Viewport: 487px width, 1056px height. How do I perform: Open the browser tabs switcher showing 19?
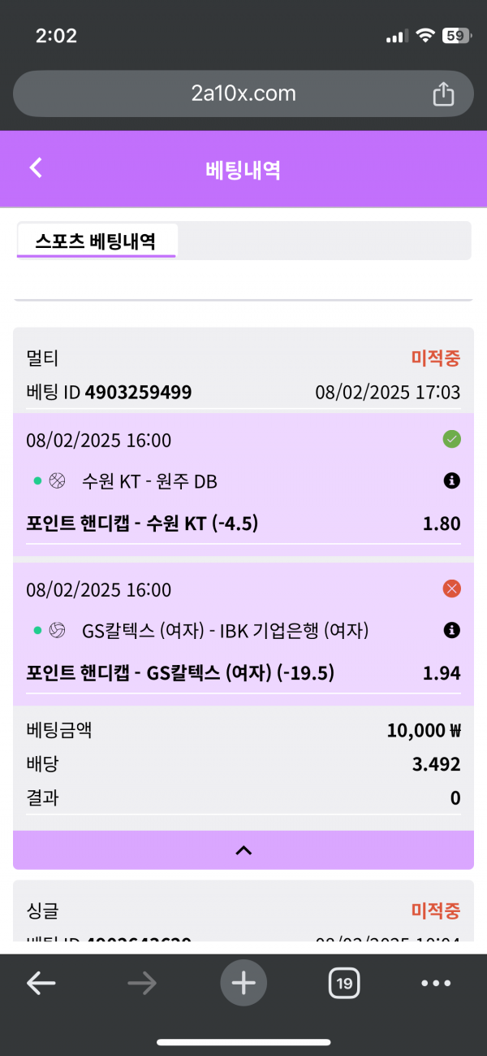tap(344, 984)
